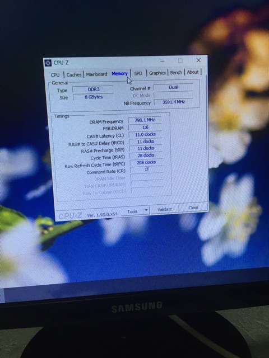269x358 pixels.
Task: Click the Validate button
Action: (164, 209)
